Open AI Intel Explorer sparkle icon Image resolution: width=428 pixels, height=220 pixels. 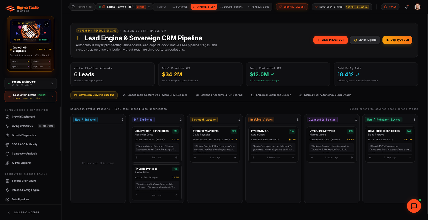(7, 163)
